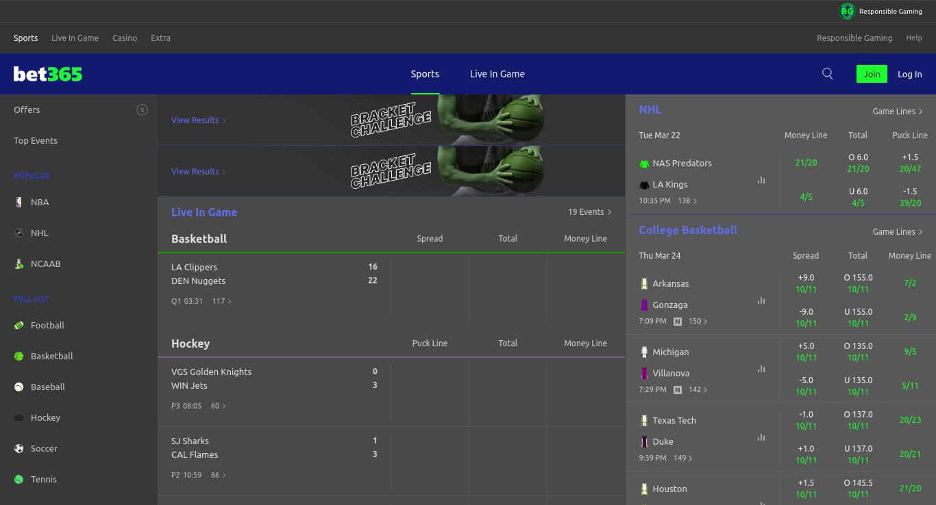Viewport: 936px width, 505px height.
Task: Open stats chart for Predators vs Kings
Action: tap(761, 180)
